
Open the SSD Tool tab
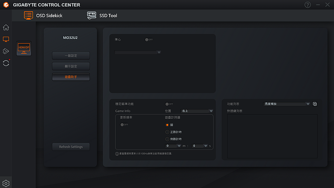pos(102,15)
